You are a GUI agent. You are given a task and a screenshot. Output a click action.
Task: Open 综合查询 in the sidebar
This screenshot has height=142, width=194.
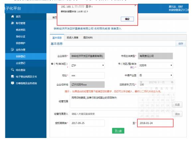21,70
